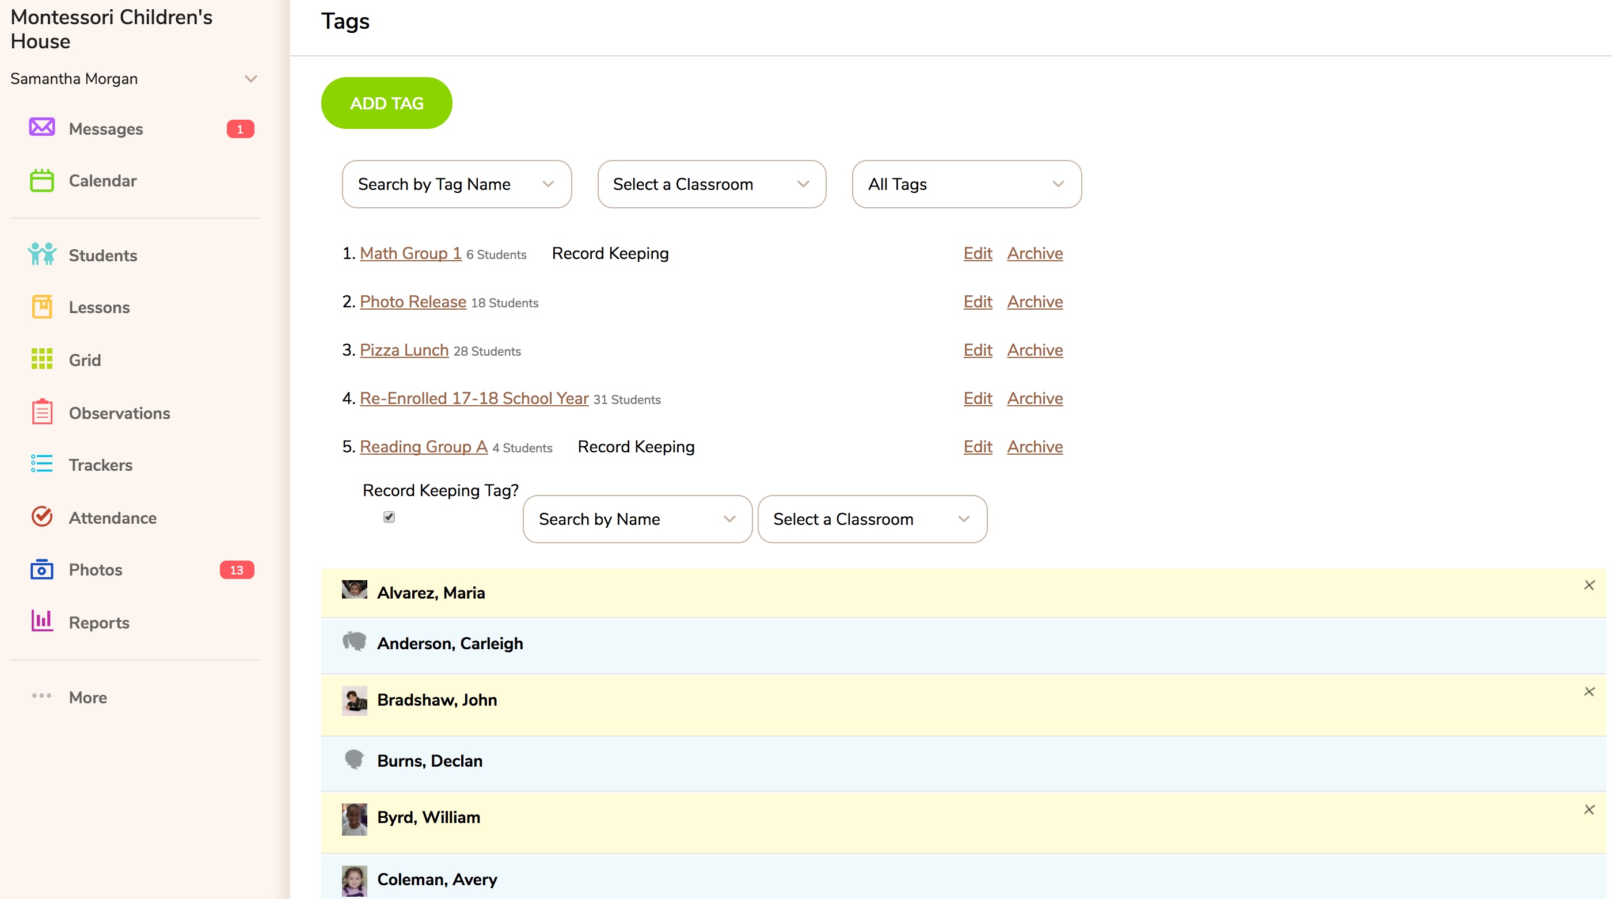Click Maria Alvarez's photo thumbnail
This screenshot has height=899, width=1612.
click(x=354, y=589)
